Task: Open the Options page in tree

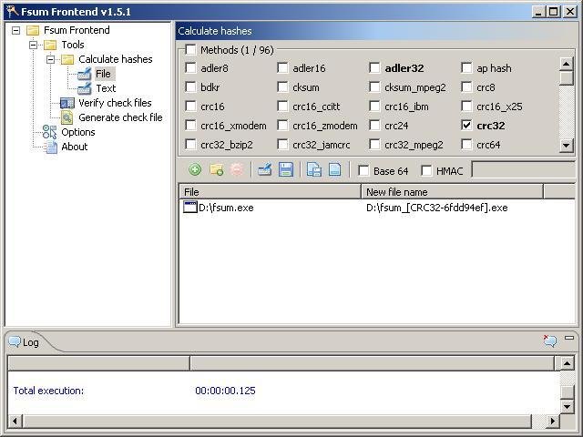Action: [x=77, y=132]
